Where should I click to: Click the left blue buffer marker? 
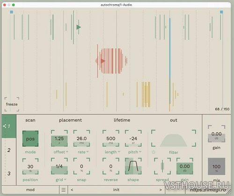click(x=11, y=12)
